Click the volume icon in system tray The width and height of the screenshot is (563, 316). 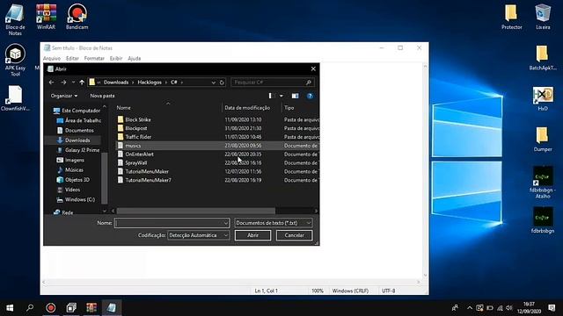[509, 308]
